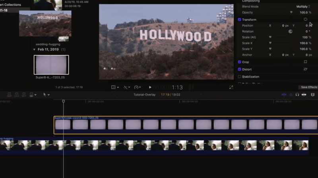Viewport: 318px width, 178px height.
Task: Collapse the Feb 11, 2019 group
Action: tap(34, 49)
